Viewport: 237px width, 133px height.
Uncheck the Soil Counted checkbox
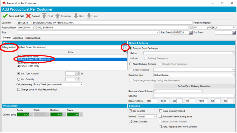pyautogui.click(x=130, y=111)
